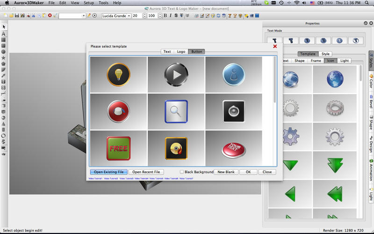Screen dimensions: 374x234
Task: Pick the red FREE button template
Action: pyautogui.click(x=118, y=148)
